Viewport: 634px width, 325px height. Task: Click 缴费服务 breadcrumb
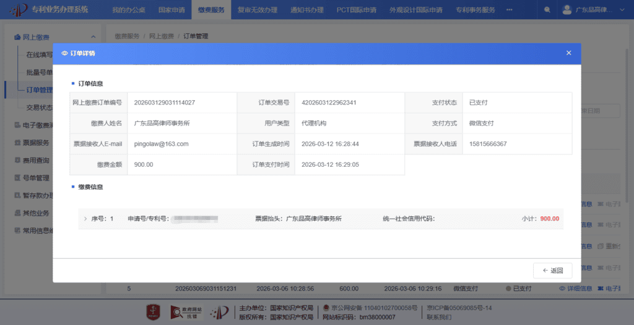tap(127, 36)
